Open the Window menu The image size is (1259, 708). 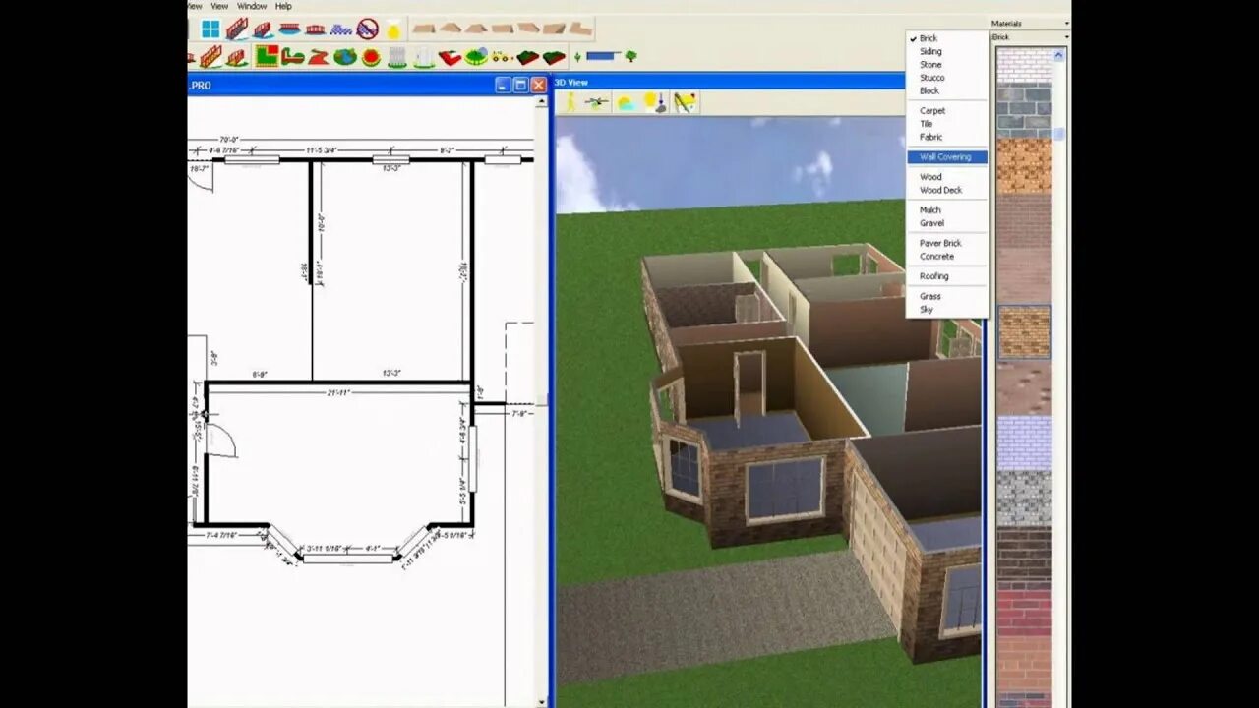point(252,6)
